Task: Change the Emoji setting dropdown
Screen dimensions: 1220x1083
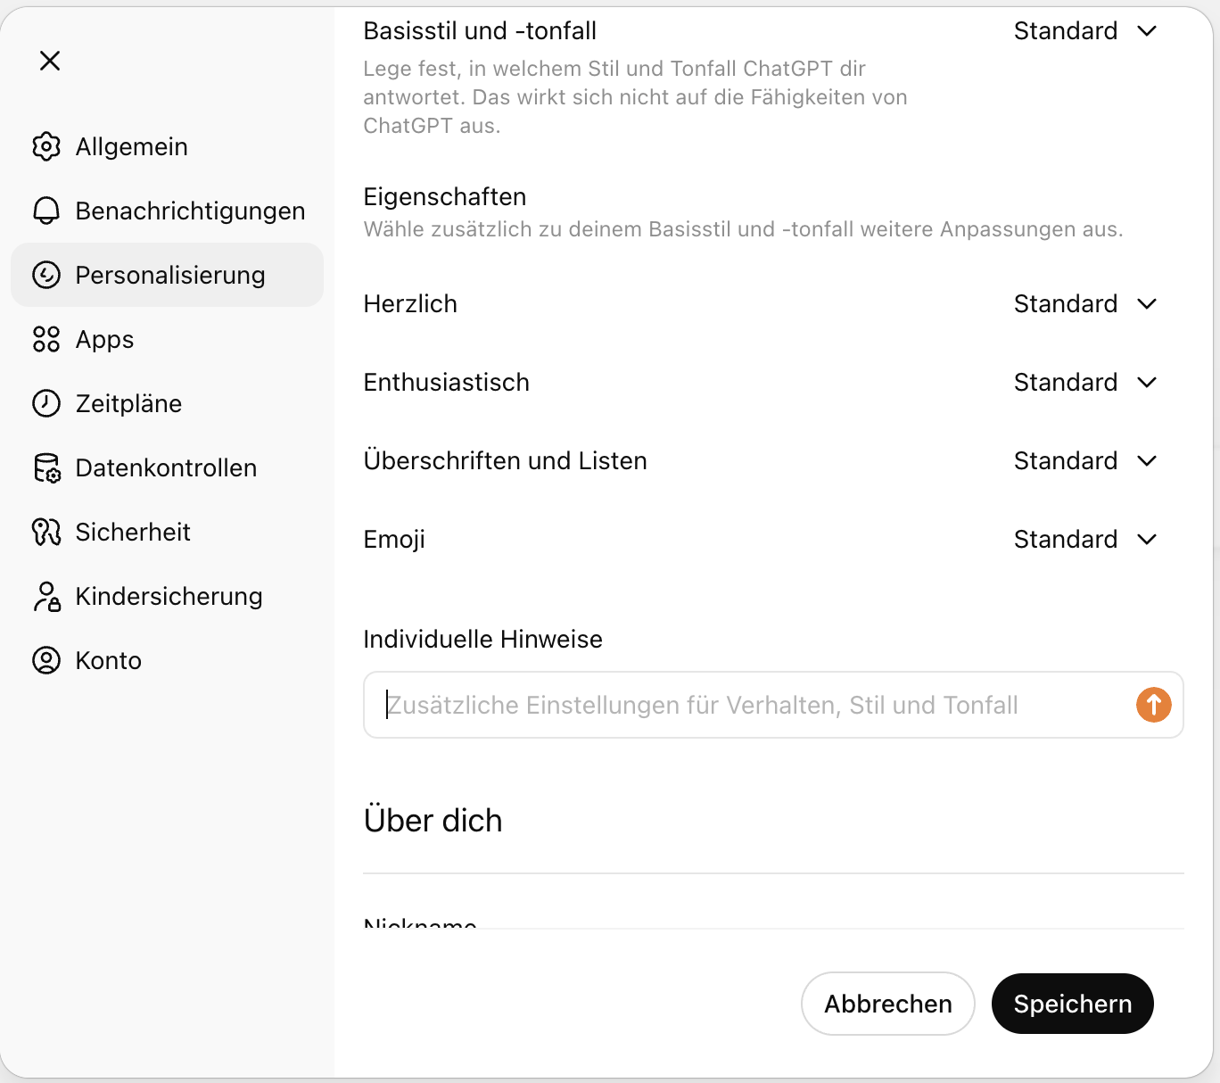Action: coord(1085,539)
